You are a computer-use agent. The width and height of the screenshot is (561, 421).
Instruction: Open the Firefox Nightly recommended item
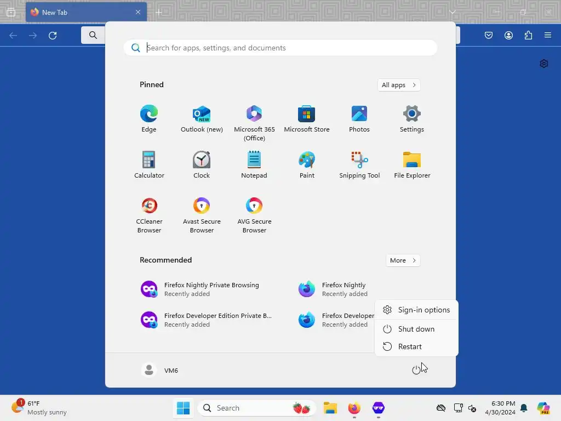333,289
